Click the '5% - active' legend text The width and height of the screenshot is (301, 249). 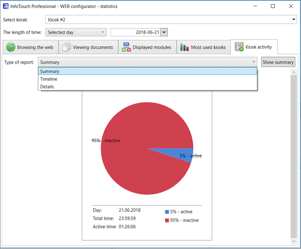pyautogui.click(x=181, y=212)
